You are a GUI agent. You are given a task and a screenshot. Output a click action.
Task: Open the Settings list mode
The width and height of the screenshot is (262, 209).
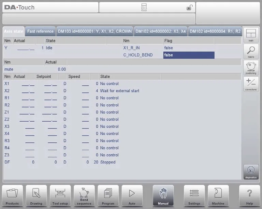point(194,196)
